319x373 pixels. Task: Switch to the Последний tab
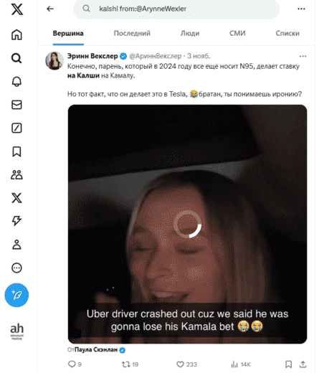tap(132, 33)
